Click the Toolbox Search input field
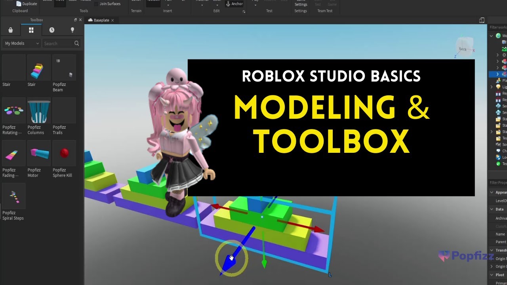507x285 pixels. pos(58,44)
